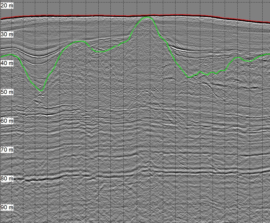270x223 pixels.
Task: Click the 90 m depth label
Action: click(7, 207)
